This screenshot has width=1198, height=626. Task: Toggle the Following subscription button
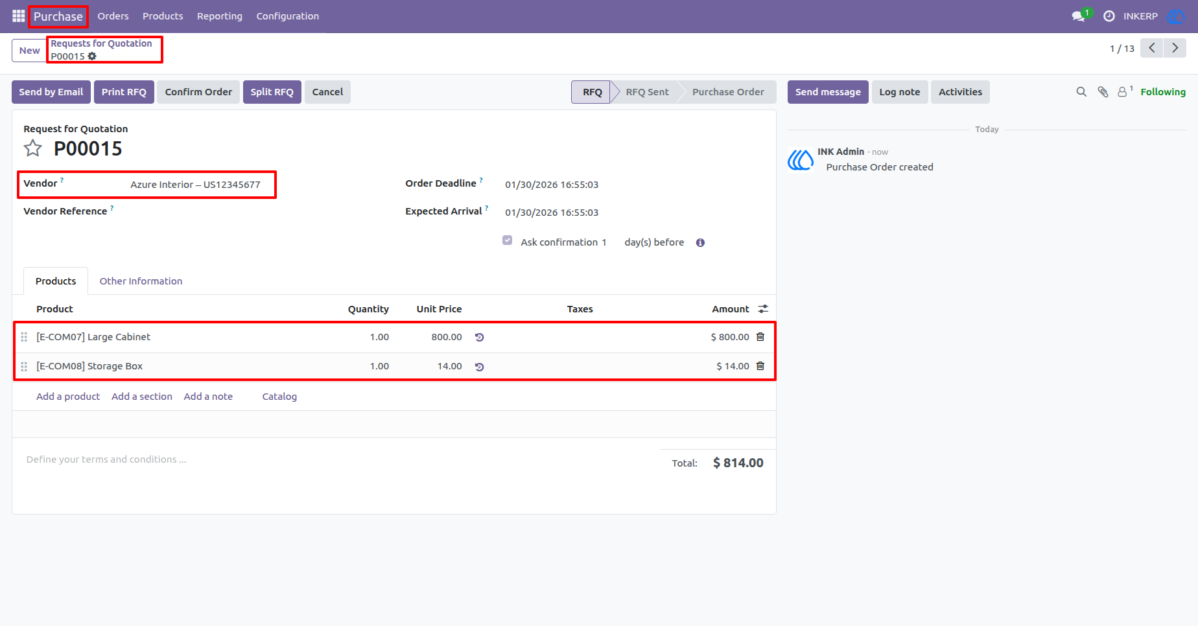pyautogui.click(x=1163, y=92)
